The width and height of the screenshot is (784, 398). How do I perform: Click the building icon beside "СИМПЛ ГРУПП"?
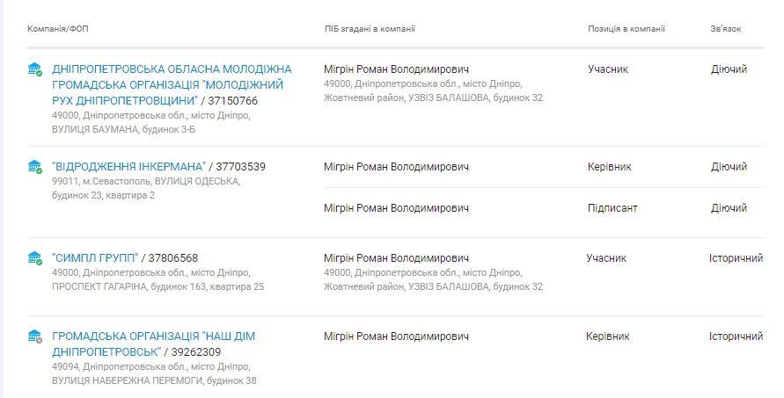click(x=35, y=258)
